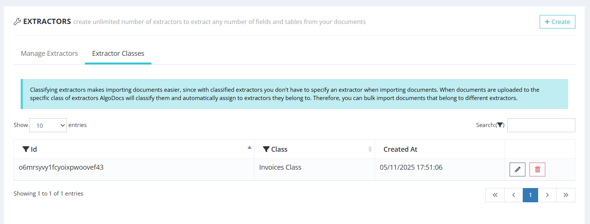Screen dimensions: 590x224
Task: Switch to the Manage Extractors tab
Action: (x=49, y=53)
